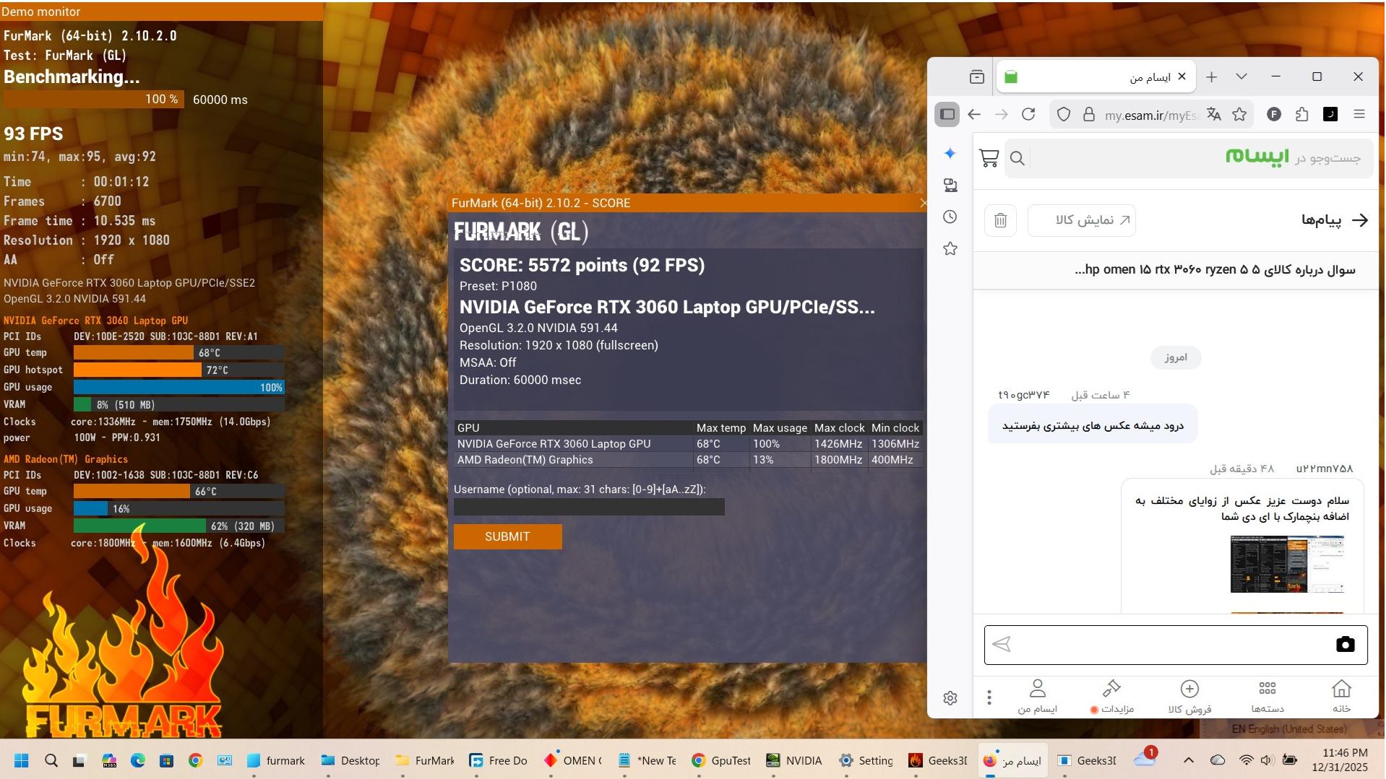Expand the system tray hidden icons chevron

click(x=1188, y=760)
